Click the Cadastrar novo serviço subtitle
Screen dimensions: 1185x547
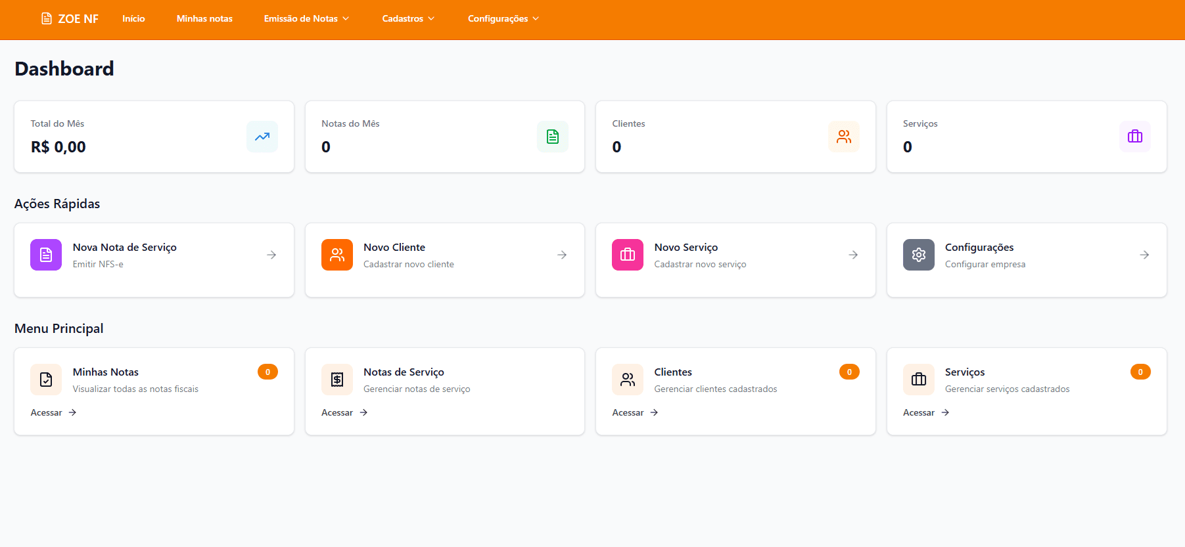[x=701, y=264]
